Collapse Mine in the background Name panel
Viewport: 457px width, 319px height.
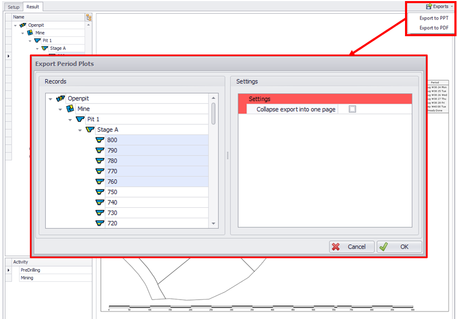pyautogui.click(x=23, y=33)
